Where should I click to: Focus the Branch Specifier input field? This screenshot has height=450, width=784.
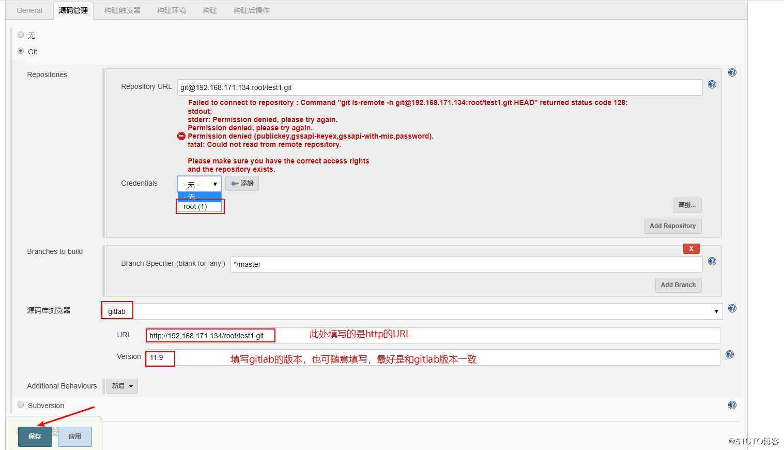pos(466,264)
